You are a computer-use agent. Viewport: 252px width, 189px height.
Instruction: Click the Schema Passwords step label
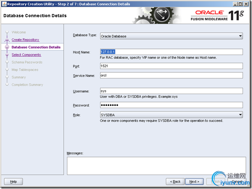[x=27, y=62]
